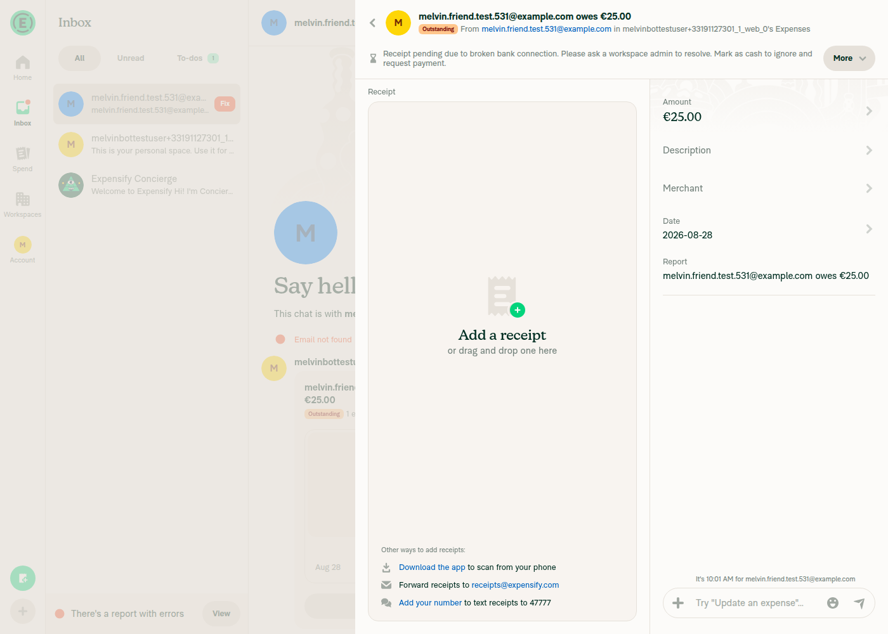Click the Fix button on the first chat
The image size is (888, 634).
225,104
